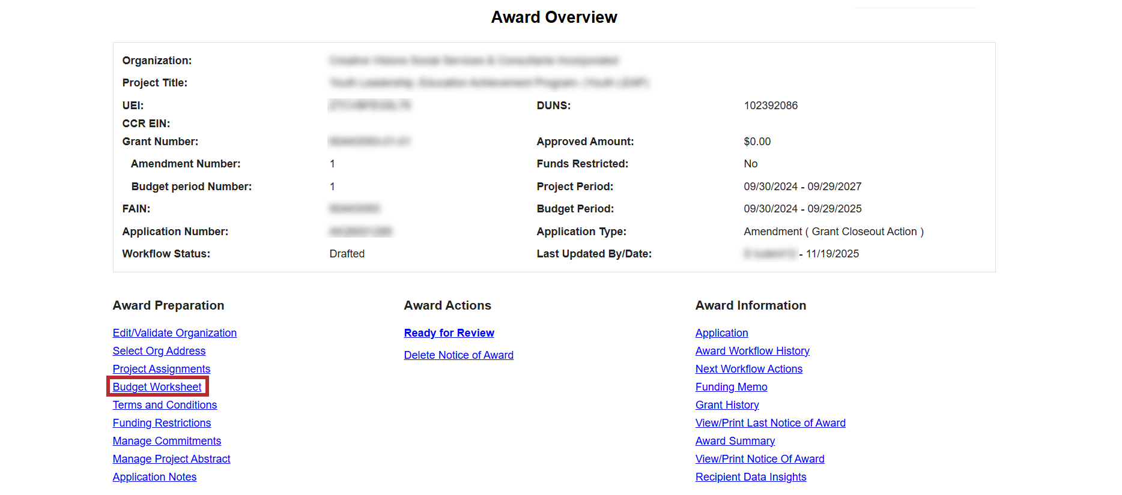Image resolution: width=1122 pixels, height=495 pixels.
Task: Open Project Assignments
Action: click(x=161, y=369)
